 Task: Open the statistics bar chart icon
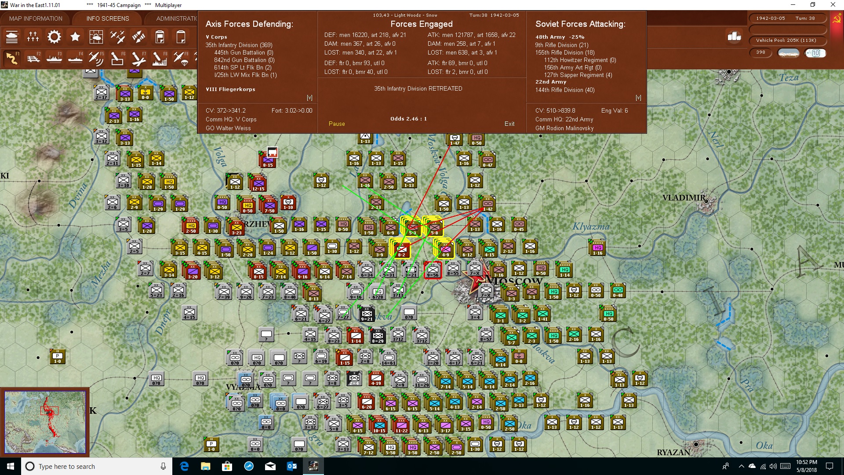pos(734,37)
